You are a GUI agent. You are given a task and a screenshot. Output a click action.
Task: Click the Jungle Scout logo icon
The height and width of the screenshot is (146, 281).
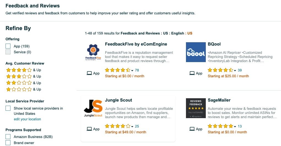[x=93, y=108]
